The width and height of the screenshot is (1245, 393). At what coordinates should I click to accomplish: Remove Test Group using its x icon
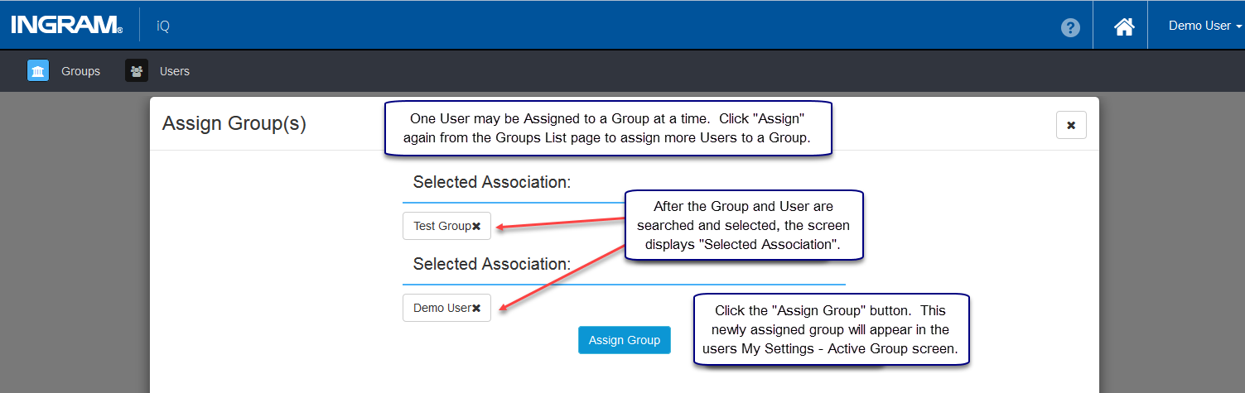[x=476, y=227]
